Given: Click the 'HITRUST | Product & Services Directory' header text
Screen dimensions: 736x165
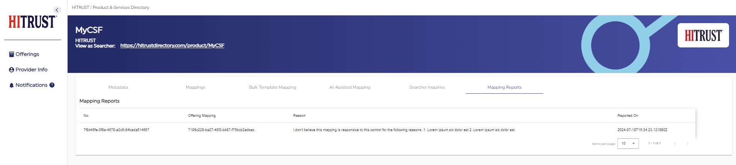Looking at the screenshot, I should click(x=110, y=7).
